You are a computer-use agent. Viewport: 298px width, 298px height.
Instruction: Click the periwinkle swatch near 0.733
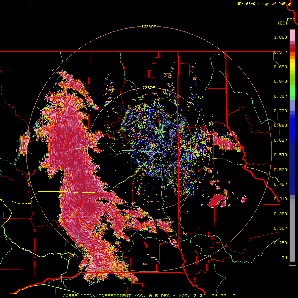(x=292, y=105)
